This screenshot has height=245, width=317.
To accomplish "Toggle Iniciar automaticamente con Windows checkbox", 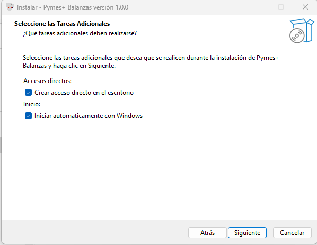I will tap(28, 116).
